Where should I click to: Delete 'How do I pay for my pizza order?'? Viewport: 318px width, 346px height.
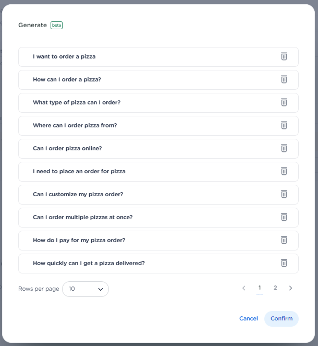pyautogui.click(x=284, y=240)
